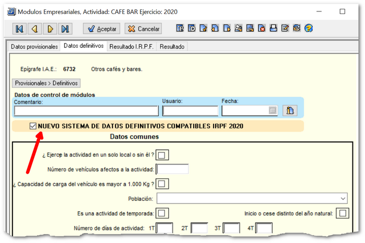
Task: Go to the first record arrow
Action: point(19,29)
